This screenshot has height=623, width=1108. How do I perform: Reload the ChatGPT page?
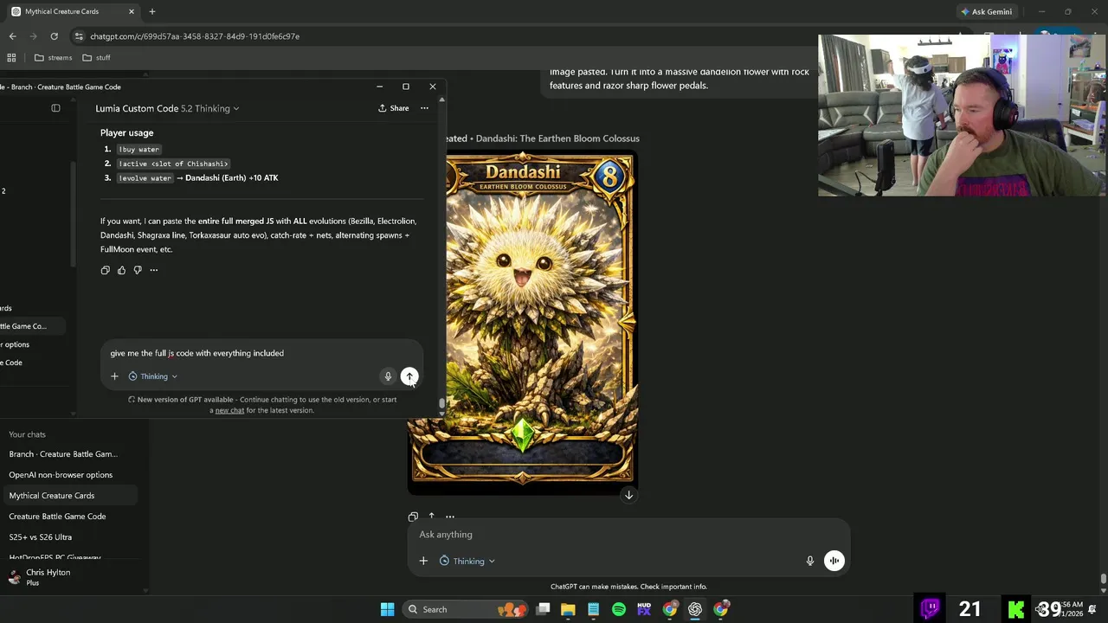pos(54,36)
